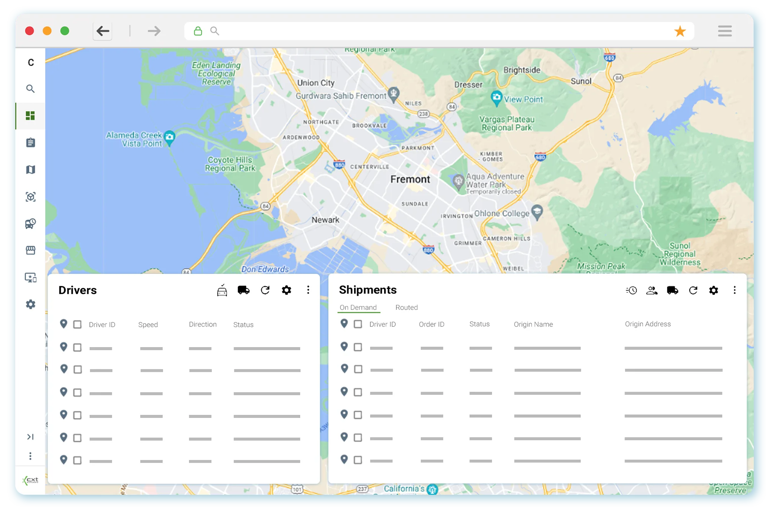This screenshot has height=510, width=769.
Task: Star the current page in the address bar
Action: point(680,31)
